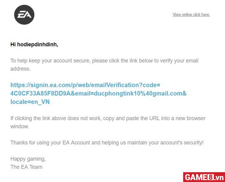This screenshot has width=225, height=182.
Task: Click the Thanks for using your EA Account line
Action: (x=107, y=143)
